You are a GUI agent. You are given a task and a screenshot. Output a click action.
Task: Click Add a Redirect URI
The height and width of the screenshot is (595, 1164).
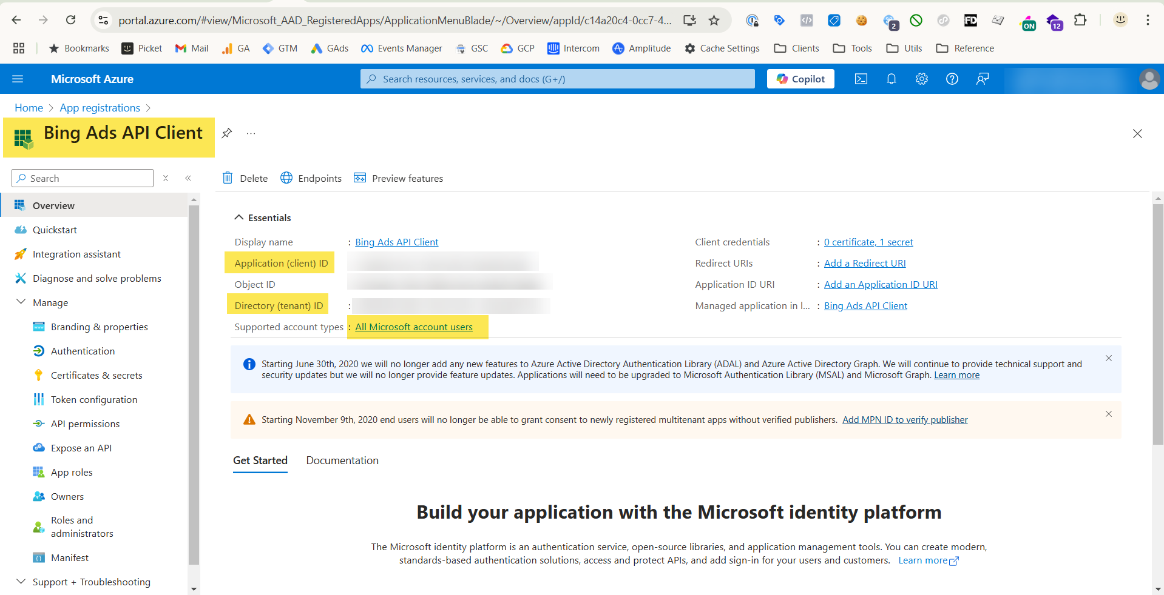(865, 263)
